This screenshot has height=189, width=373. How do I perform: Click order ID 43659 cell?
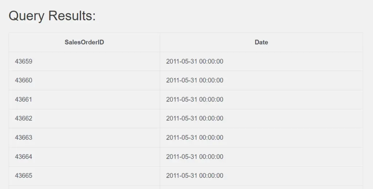pos(84,61)
